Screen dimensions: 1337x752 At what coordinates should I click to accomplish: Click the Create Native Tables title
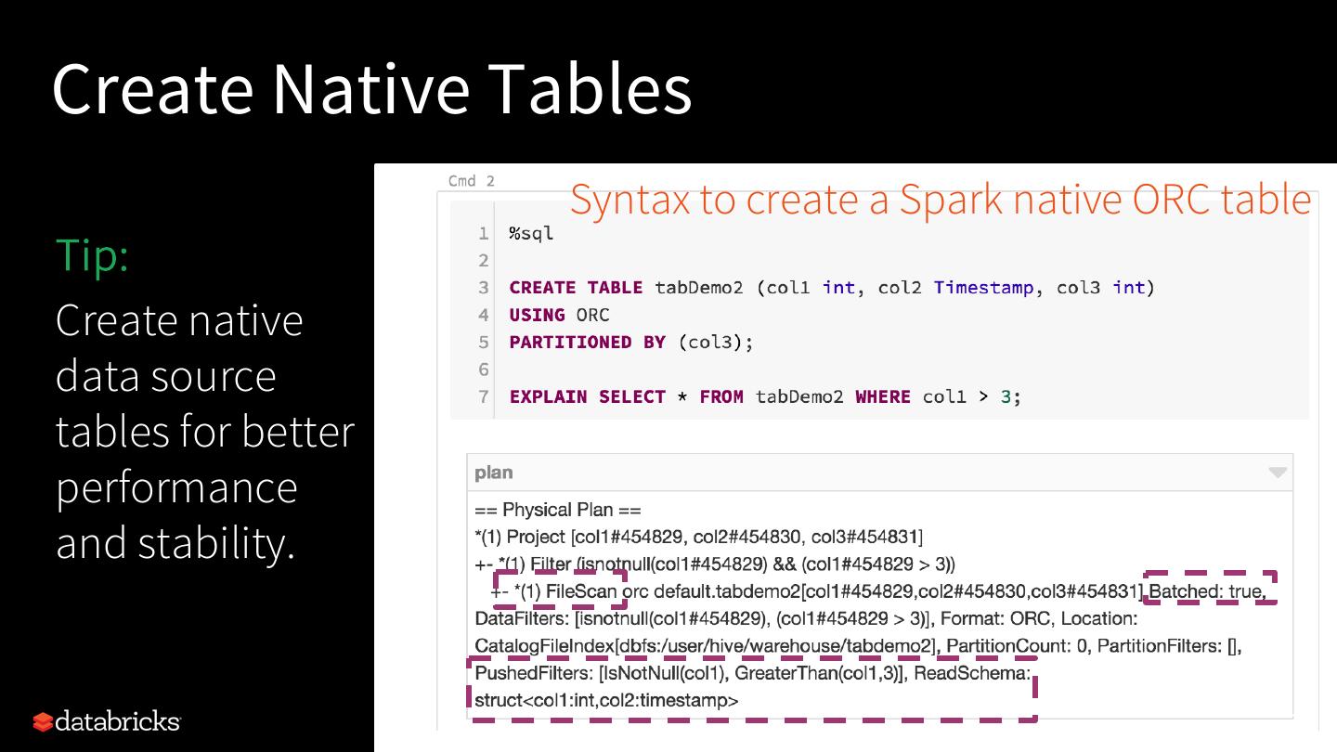click(371, 87)
